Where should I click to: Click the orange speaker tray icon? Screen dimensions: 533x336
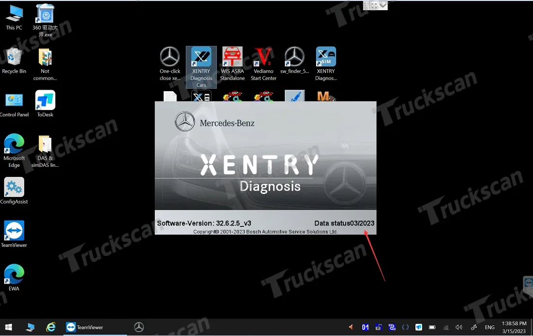(x=350, y=327)
